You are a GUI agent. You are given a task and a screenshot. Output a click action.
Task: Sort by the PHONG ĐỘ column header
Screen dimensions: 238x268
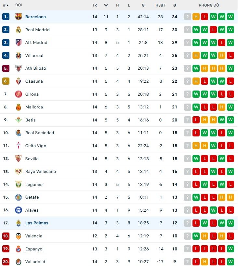(208, 5)
